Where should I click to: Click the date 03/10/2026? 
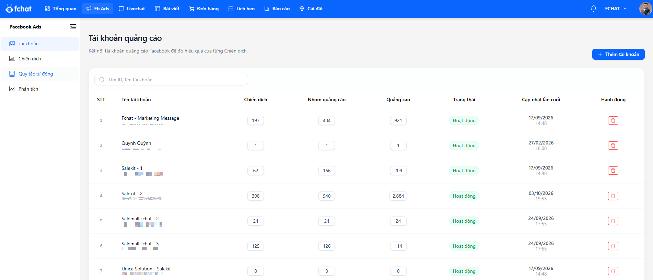(541, 193)
